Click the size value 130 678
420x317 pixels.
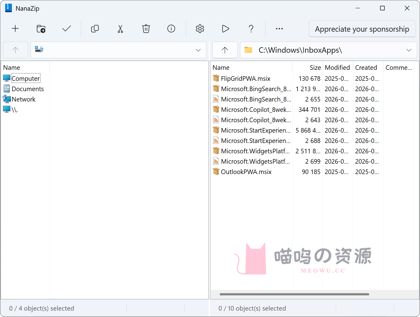(310, 79)
